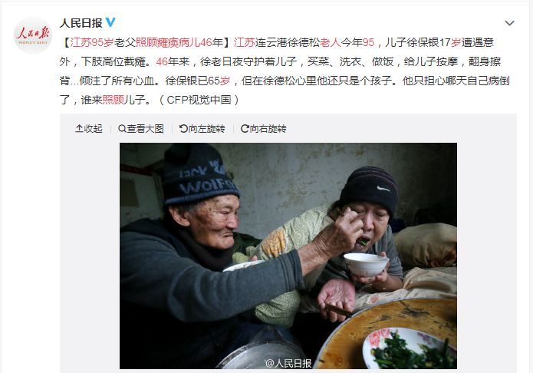Click the red 照顾 keyword in last line
The width and height of the screenshot is (533, 373).
[x=113, y=100]
